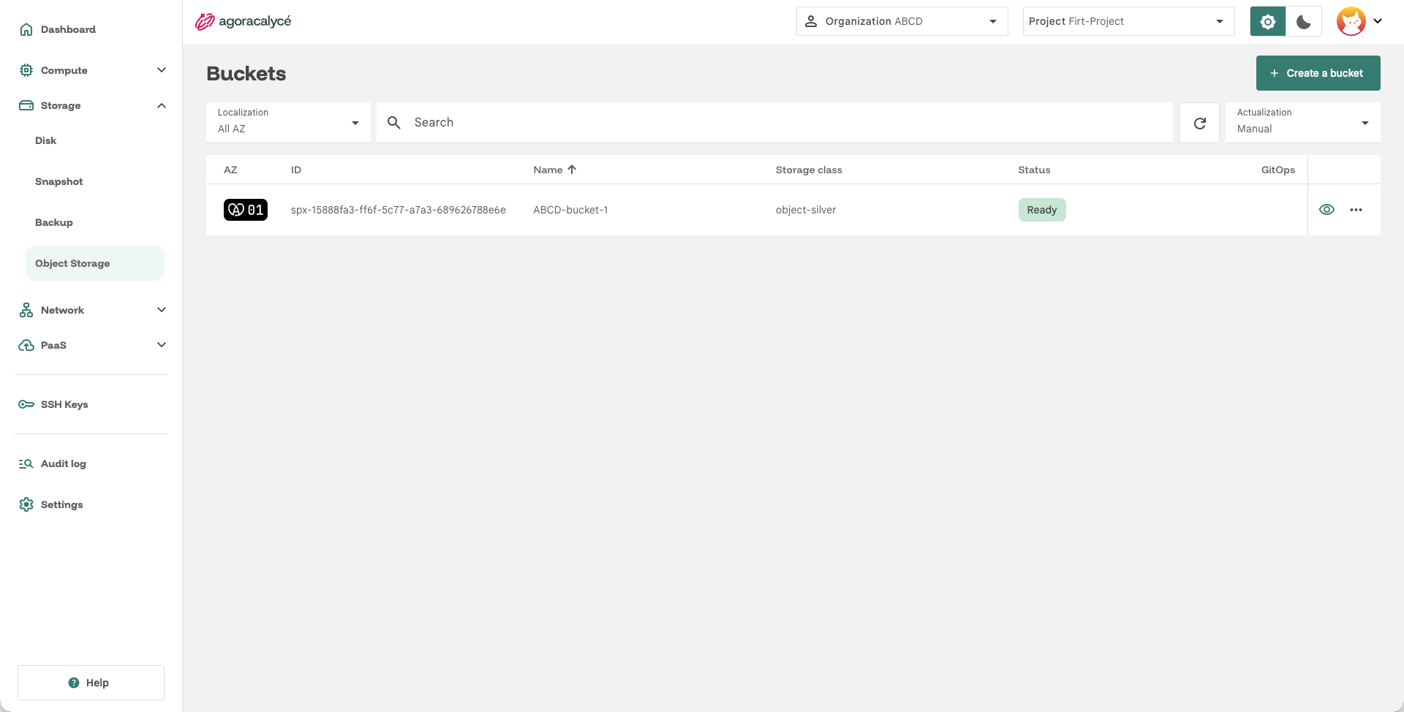Go to Dashboard via the home icon
The height and width of the screenshot is (712, 1404).
tap(26, 29)
